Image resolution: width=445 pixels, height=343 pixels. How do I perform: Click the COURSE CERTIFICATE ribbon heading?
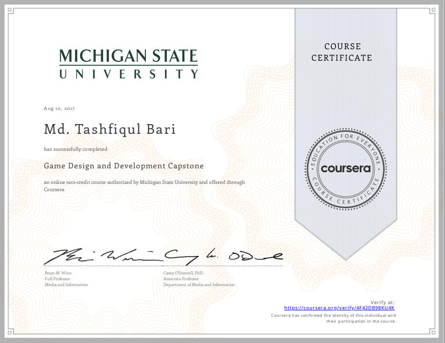coord(342,52)
